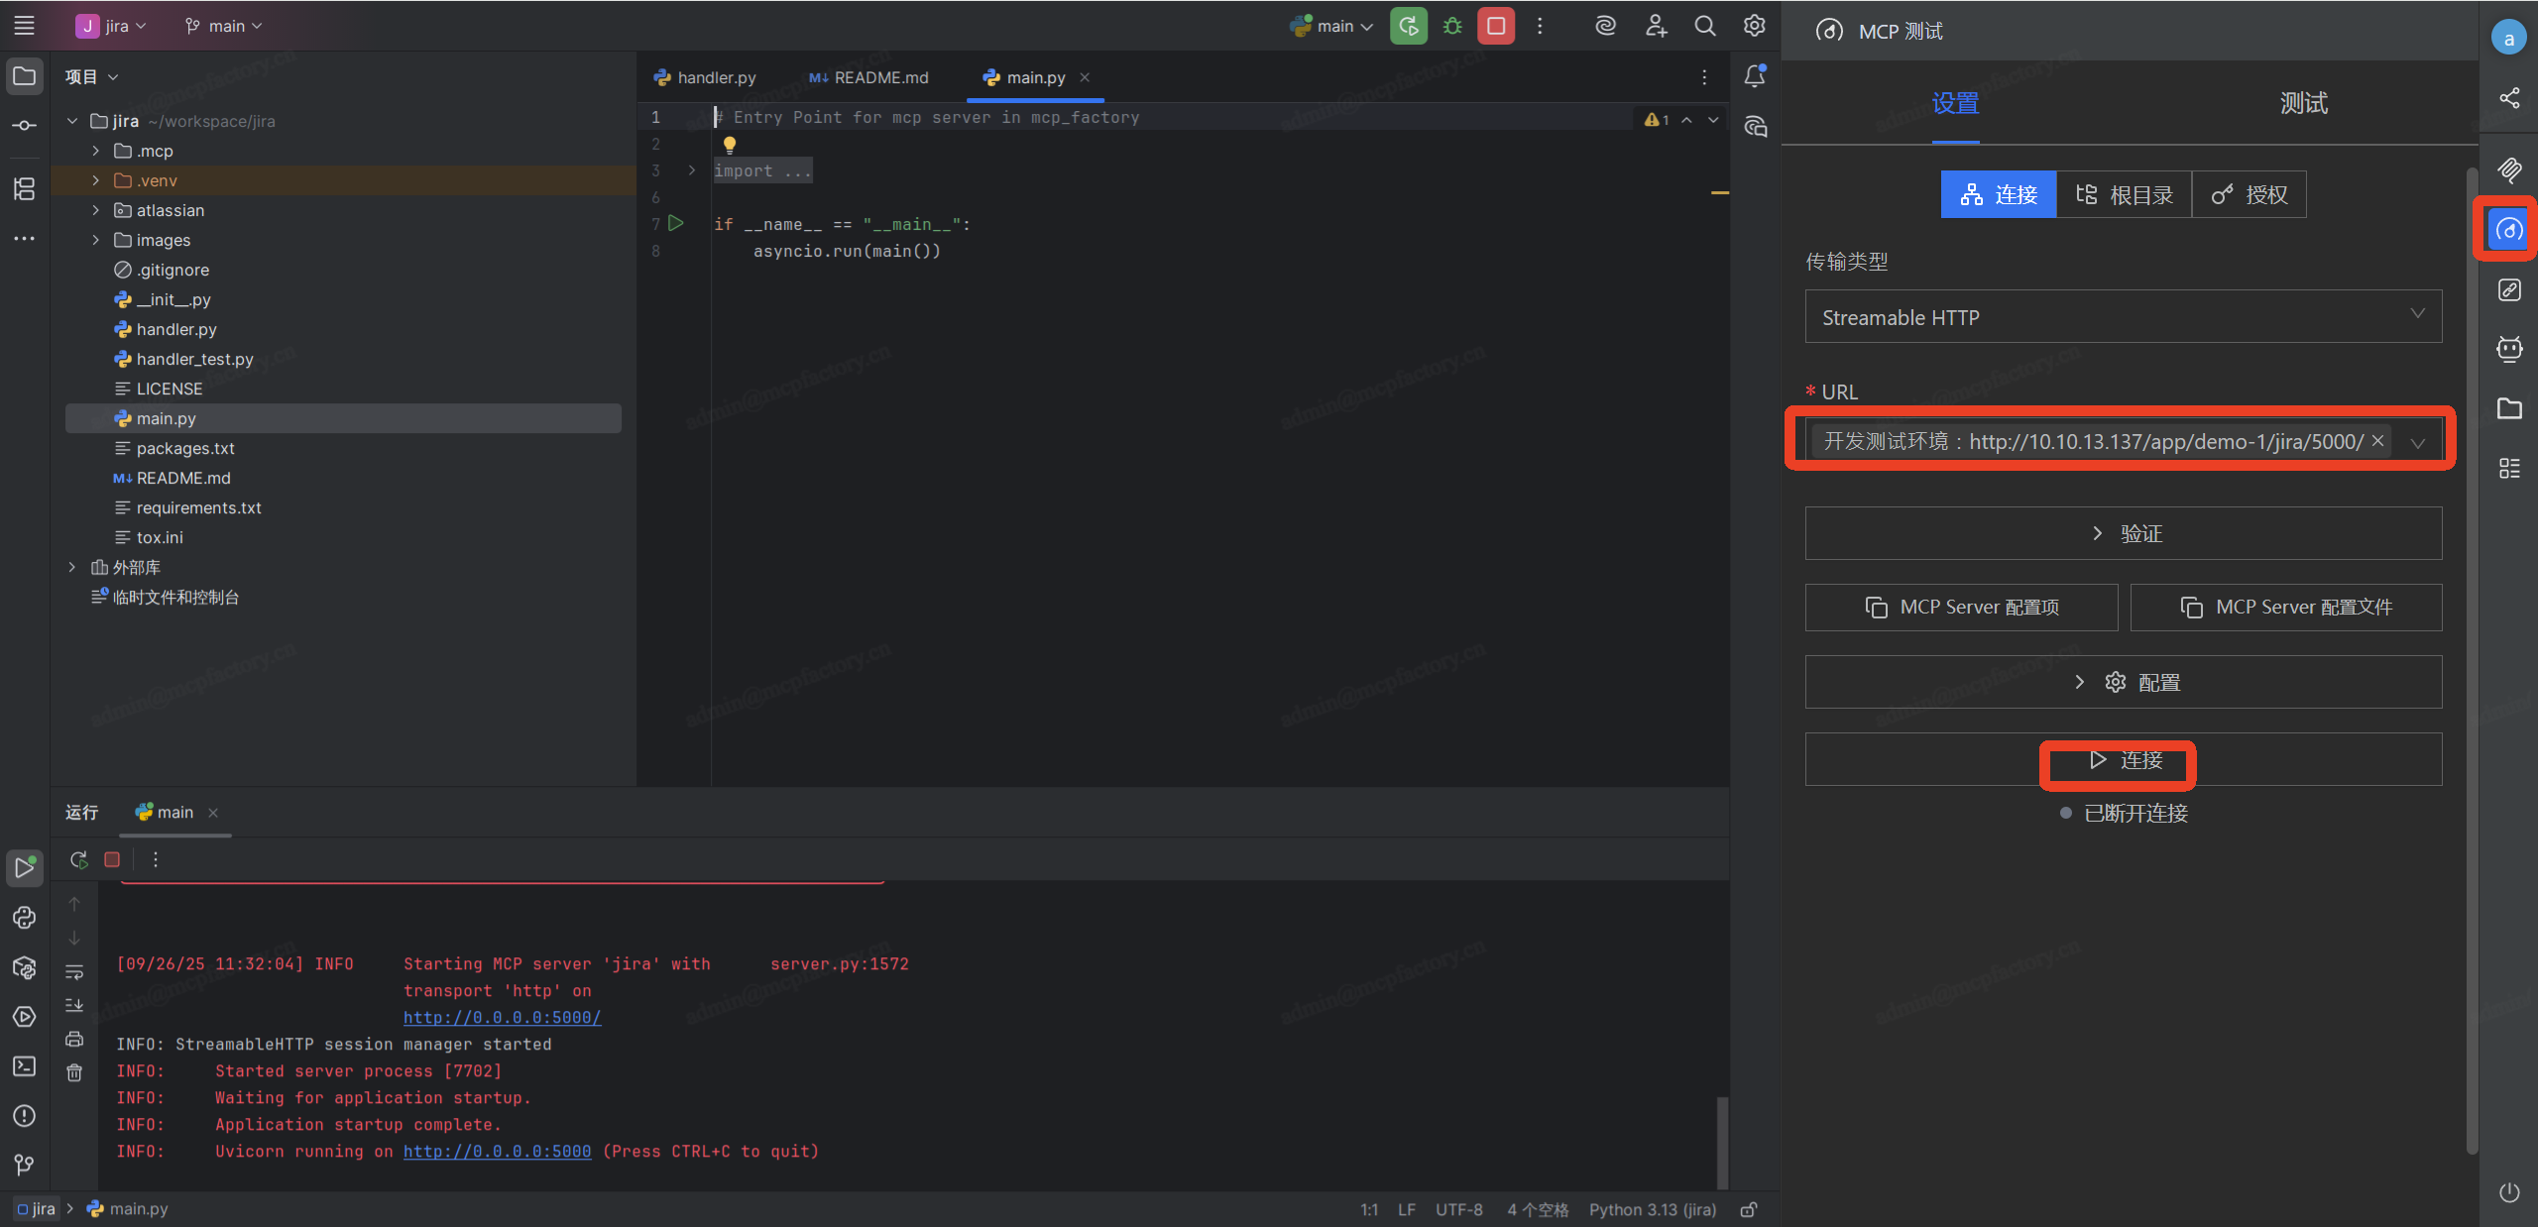The width and height of the screenshot is (2538, 1227).
Task: Open the Notifications bell icon
Action: point(1754,76)
